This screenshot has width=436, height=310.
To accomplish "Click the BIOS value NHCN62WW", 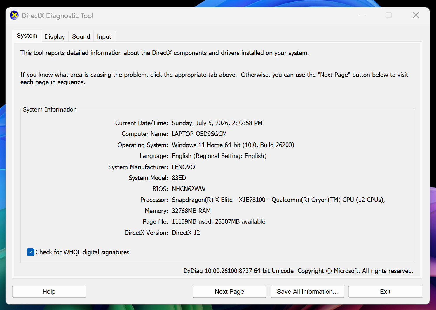I will [x=189, y=189].
